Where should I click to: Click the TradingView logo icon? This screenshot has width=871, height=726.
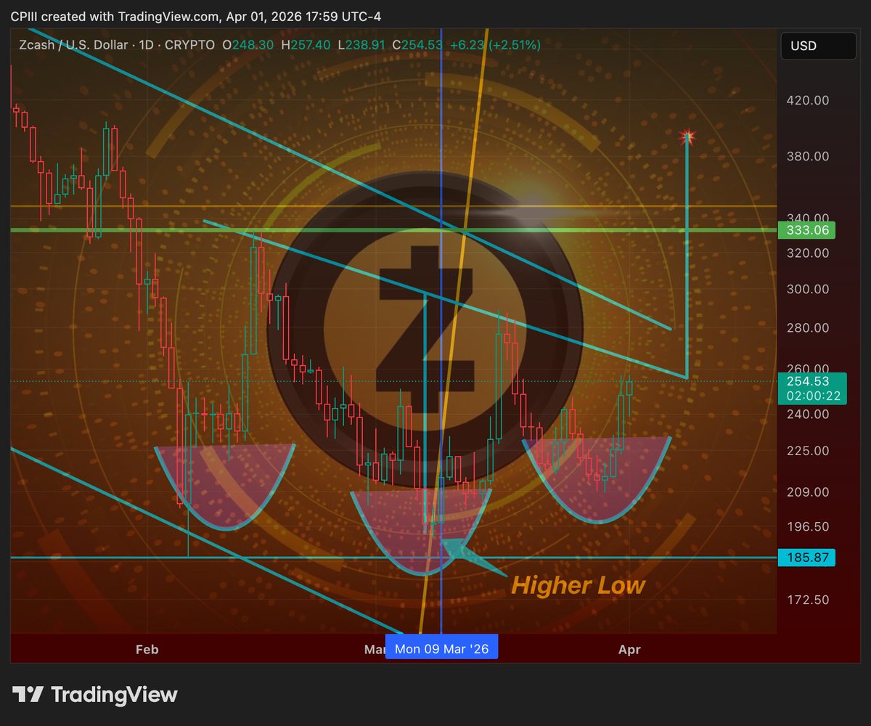pyautogui.click(x=28, y=695)
